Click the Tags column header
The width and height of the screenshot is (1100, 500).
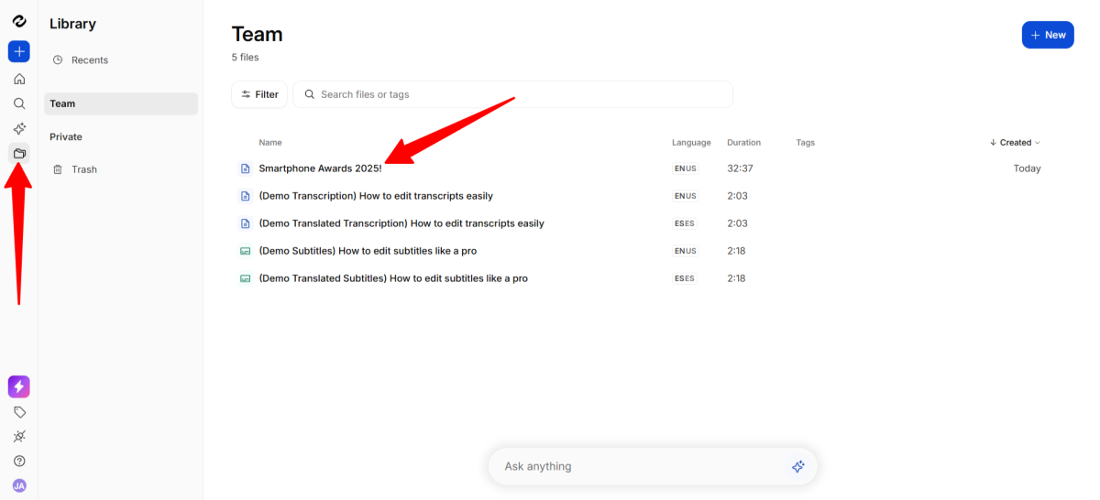tap(806, 143)
